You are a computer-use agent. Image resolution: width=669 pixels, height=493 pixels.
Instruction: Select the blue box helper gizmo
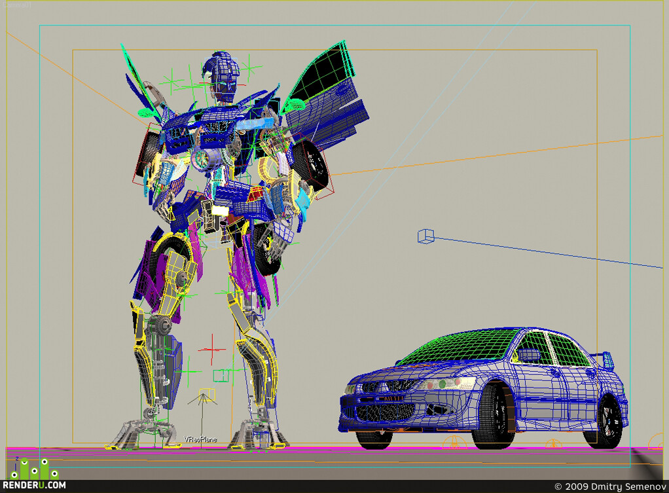(425, 236)
